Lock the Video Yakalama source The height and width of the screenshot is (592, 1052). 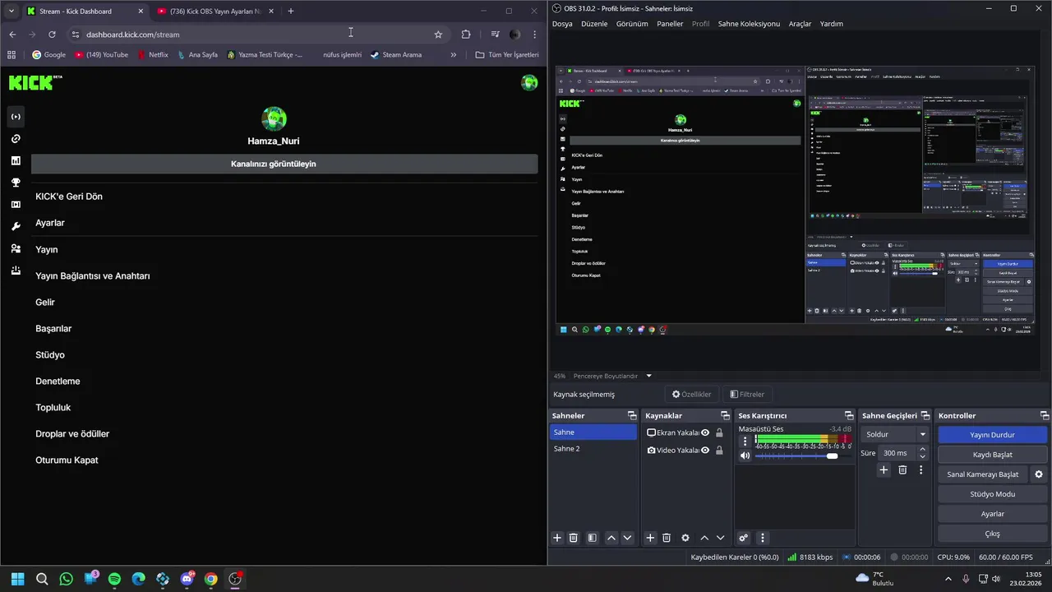tap(719, 450)
